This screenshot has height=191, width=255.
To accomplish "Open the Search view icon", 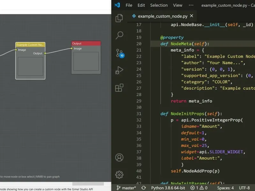I will coord(119,35).
